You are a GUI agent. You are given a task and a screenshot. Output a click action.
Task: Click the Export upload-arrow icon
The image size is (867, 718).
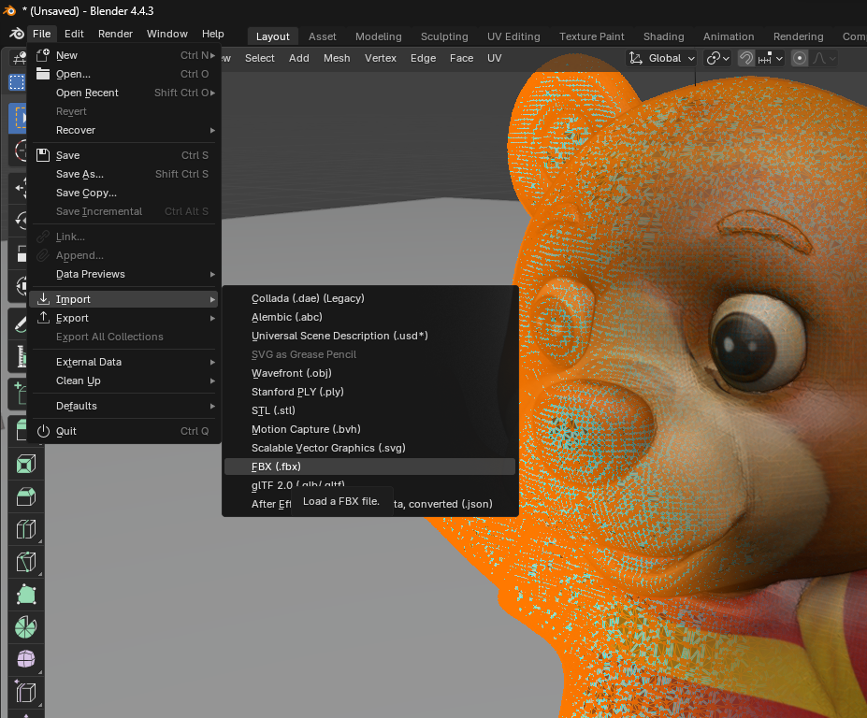click(43, 318)
